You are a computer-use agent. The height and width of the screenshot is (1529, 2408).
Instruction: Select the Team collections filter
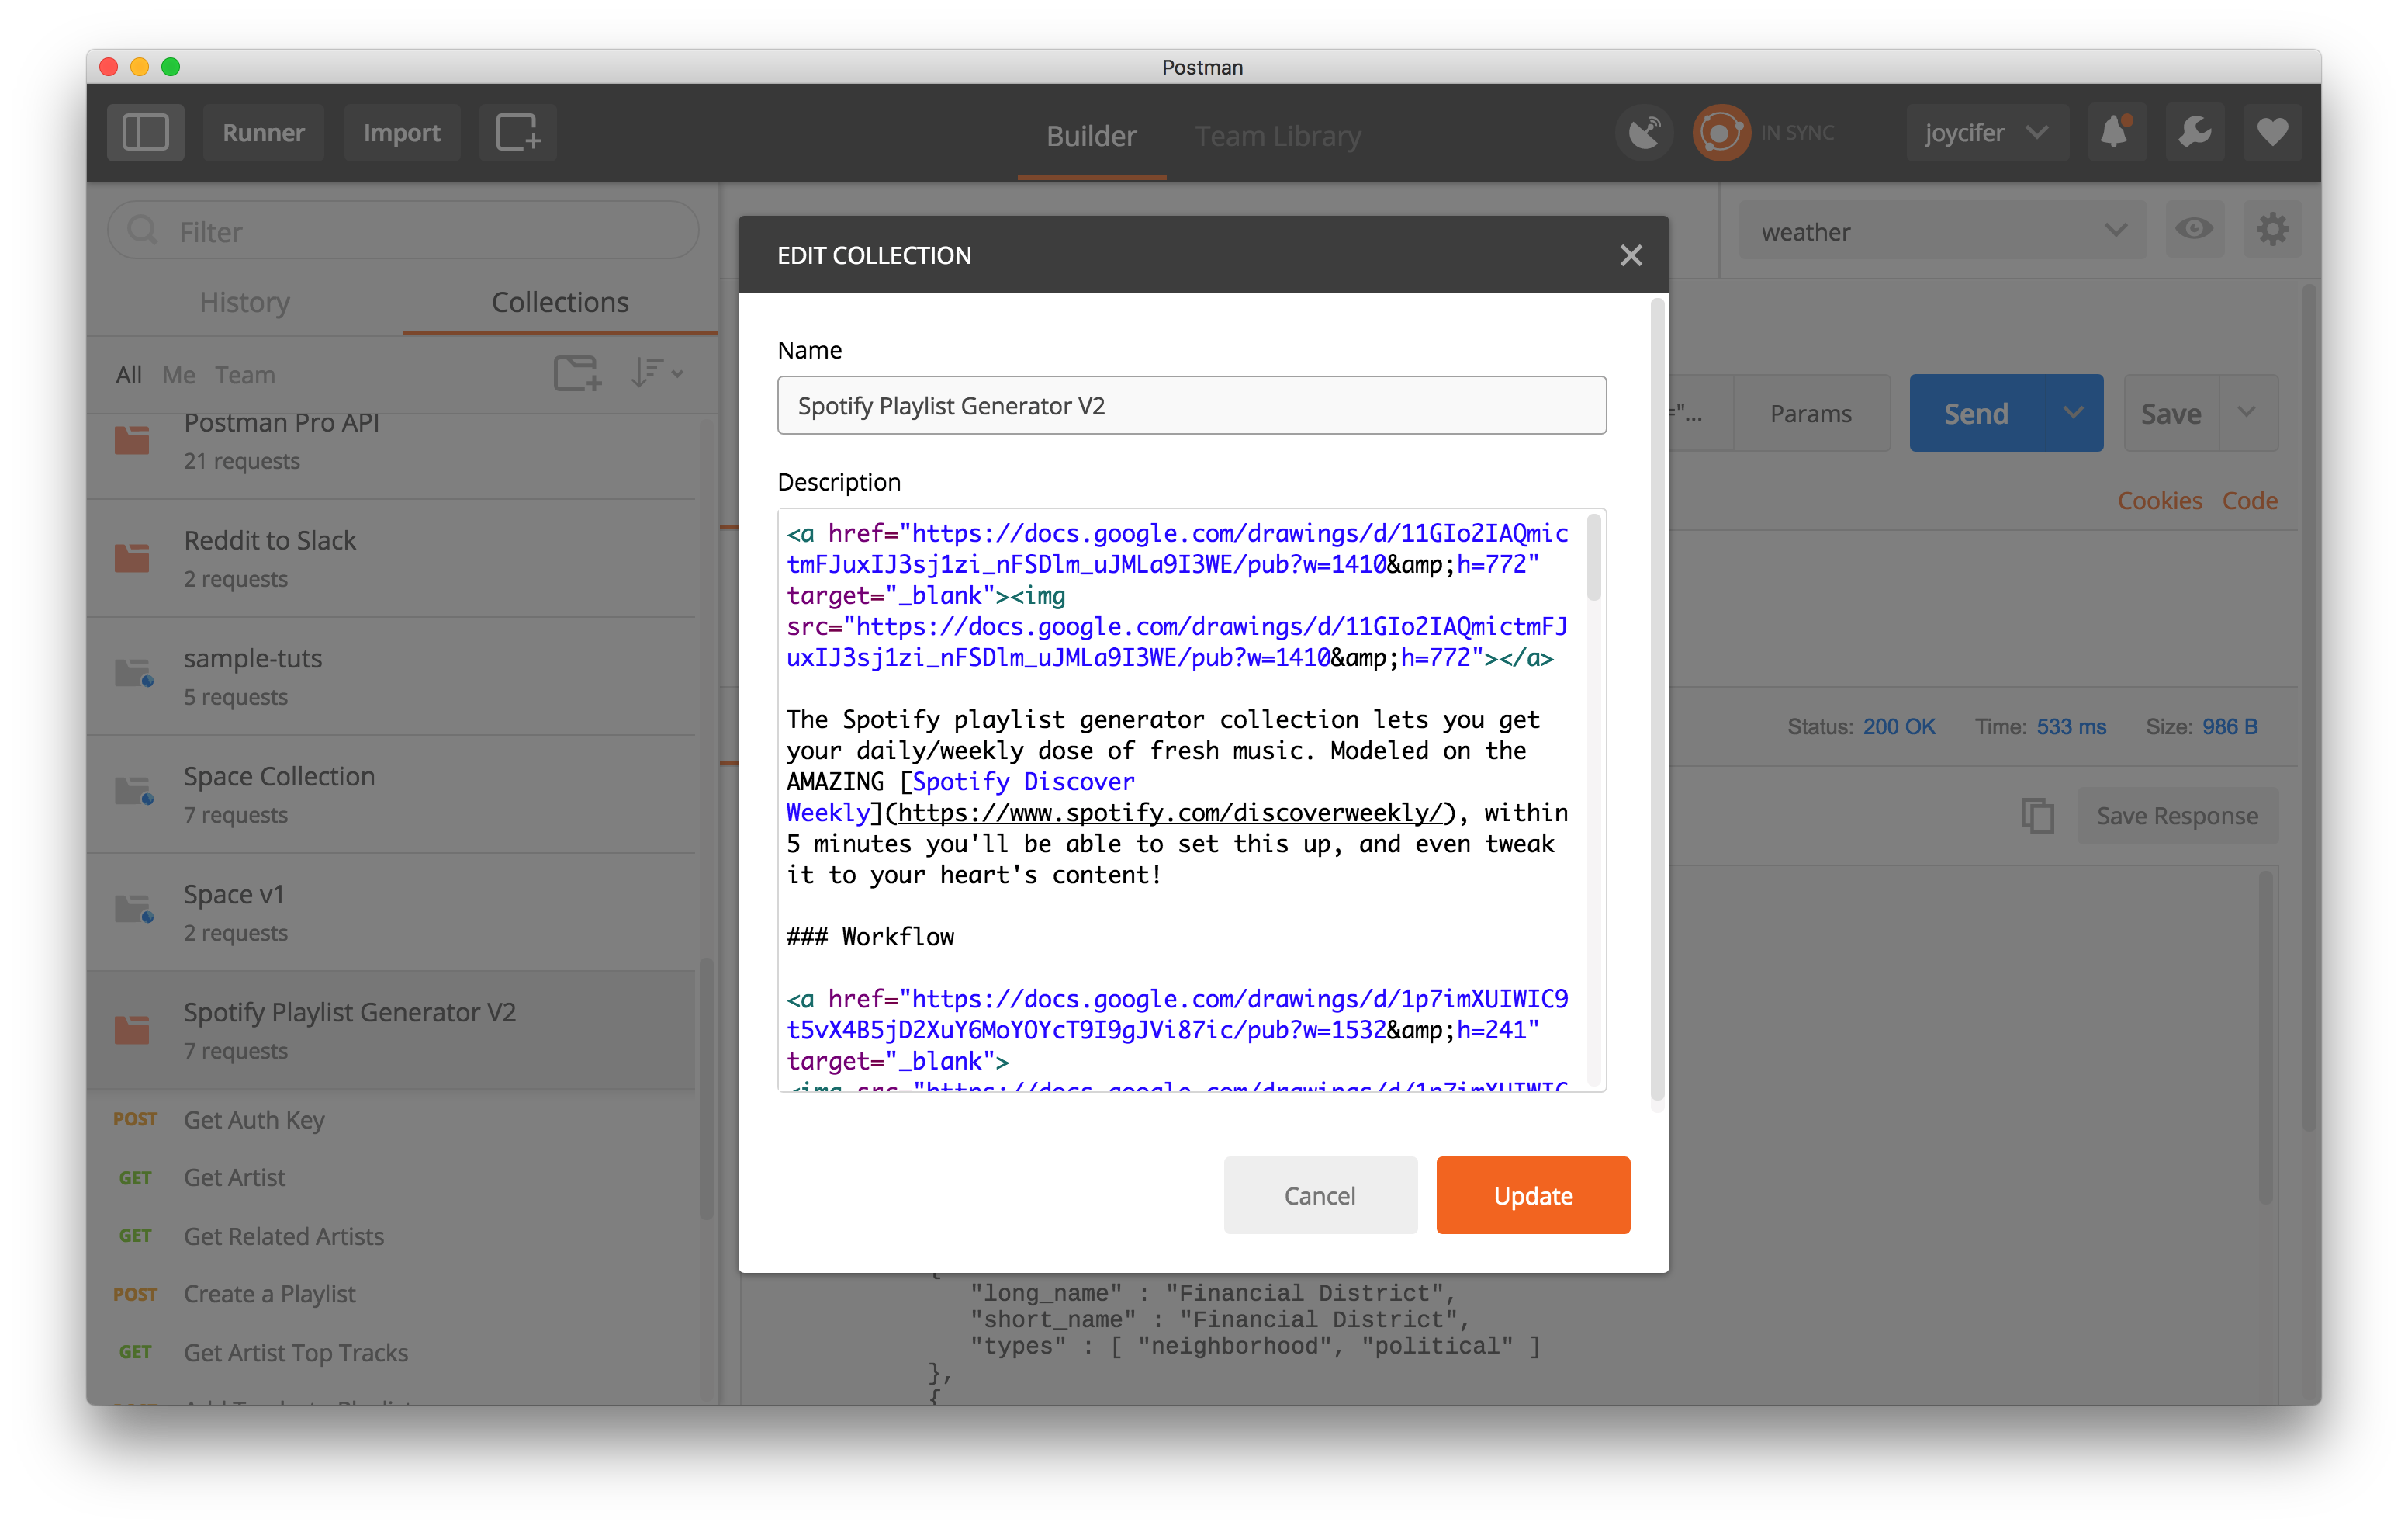point(245,375)
